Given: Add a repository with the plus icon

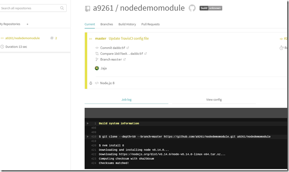Looking at the screenshot, I should (28, 24).
